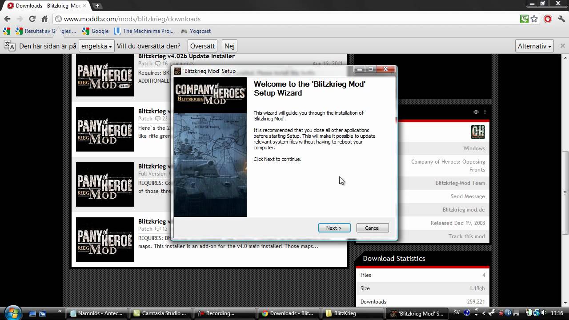Image resolution: width=569 pixels, height=320 pixels.
Task: Toggle the eye watch icon in the profile header
Action: pos(476,112)
